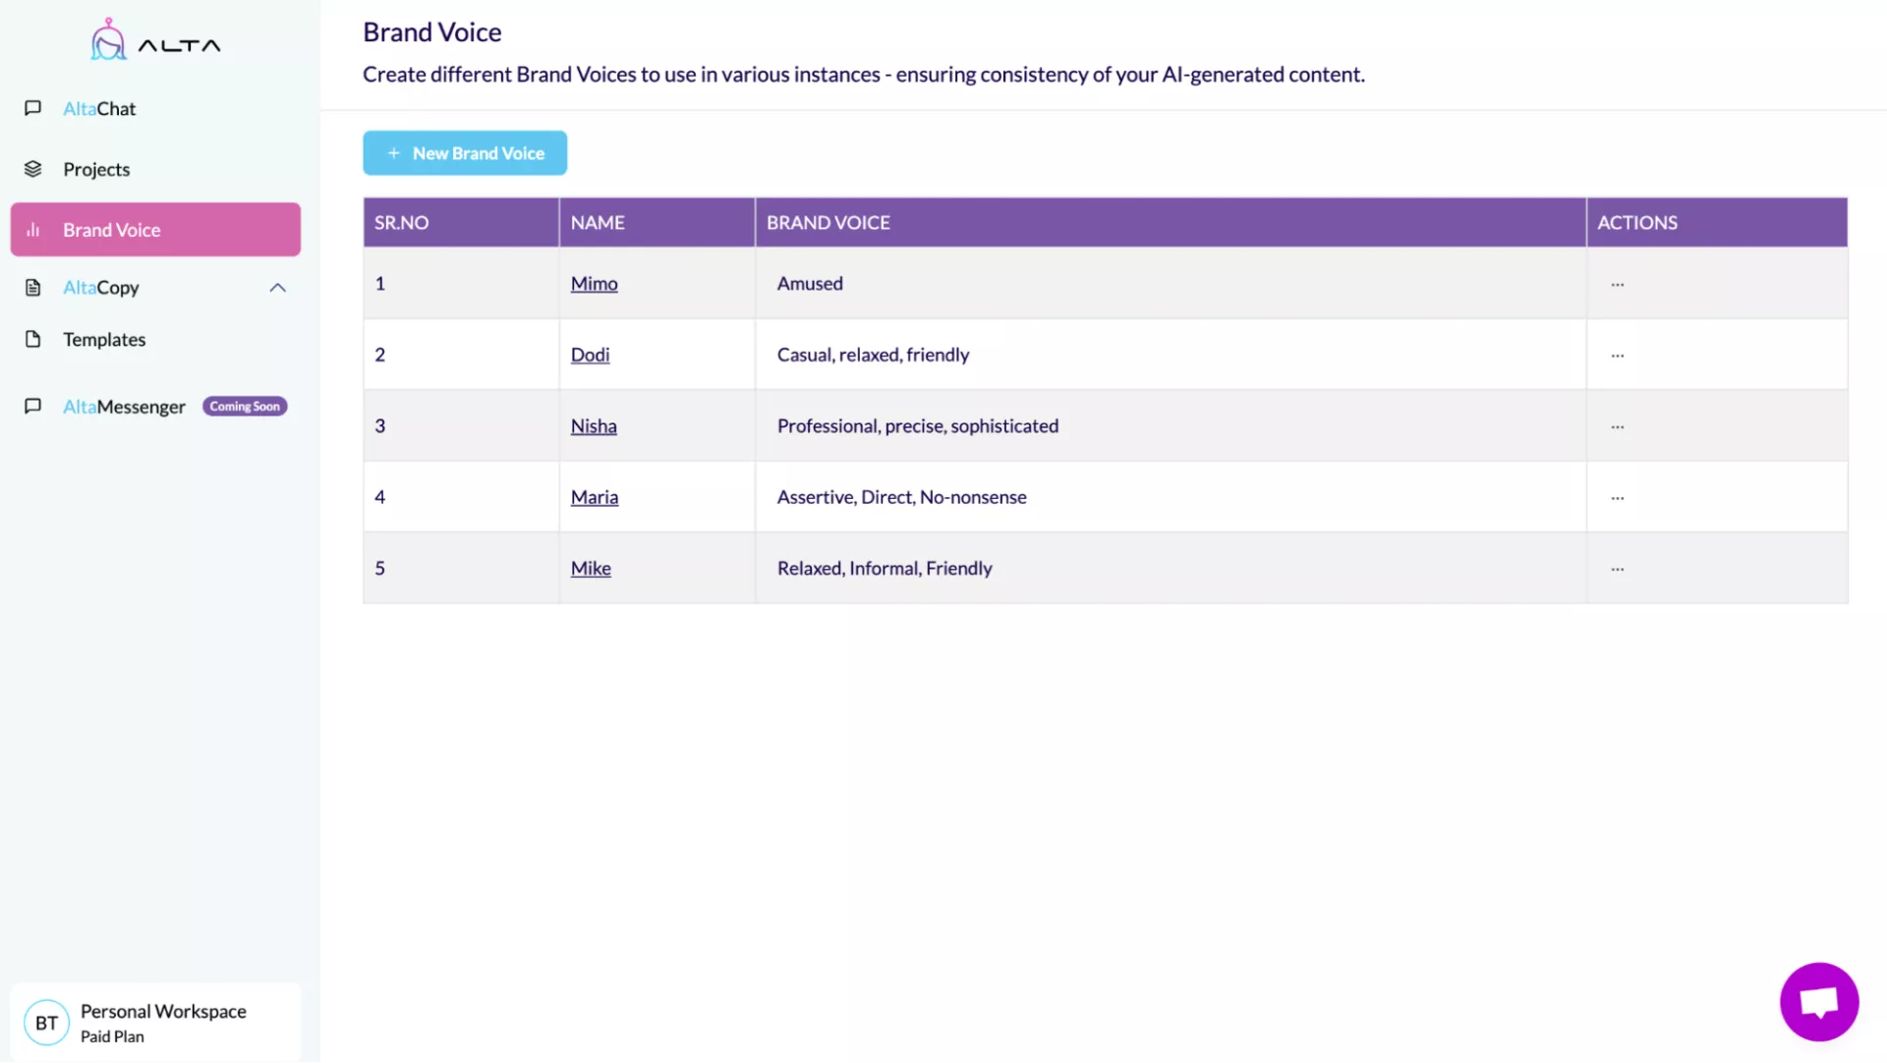Go to Templates in sidebar
The image size is (1887, 1063).
[x=104, y=339]
